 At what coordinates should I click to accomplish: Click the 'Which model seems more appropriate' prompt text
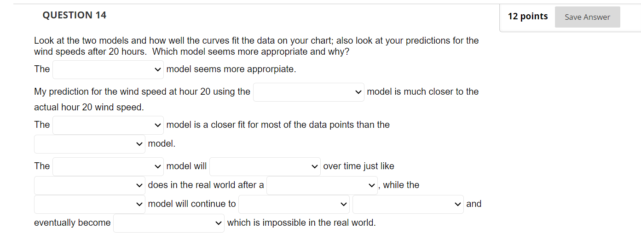coord(251,51)
